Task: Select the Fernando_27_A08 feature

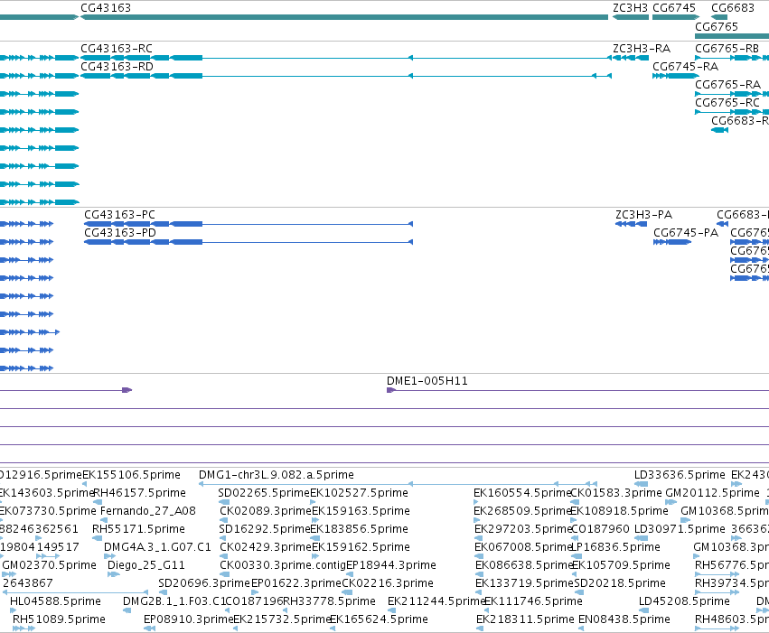Action: (x=147, y=511)
